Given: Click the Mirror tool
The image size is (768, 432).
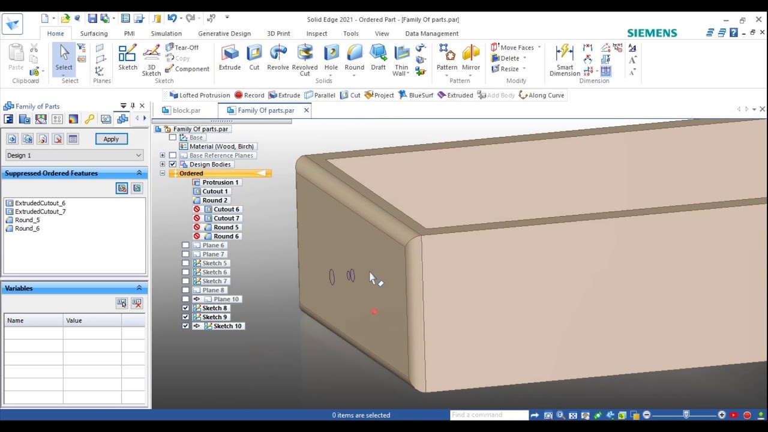Looking at the screenshot, I should click(471, 58).
